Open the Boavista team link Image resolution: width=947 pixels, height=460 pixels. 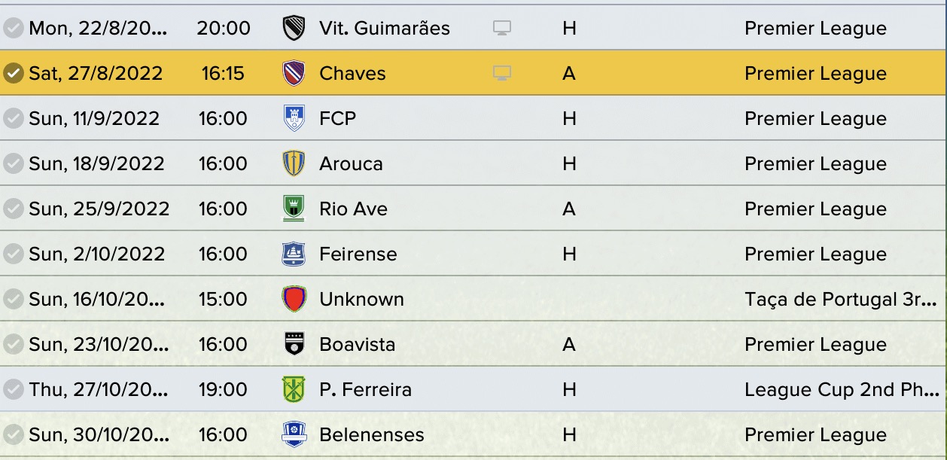click(357, 344)
